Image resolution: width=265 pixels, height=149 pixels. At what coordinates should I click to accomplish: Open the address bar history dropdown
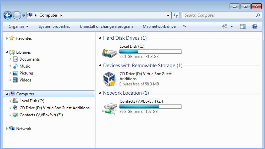168,15
